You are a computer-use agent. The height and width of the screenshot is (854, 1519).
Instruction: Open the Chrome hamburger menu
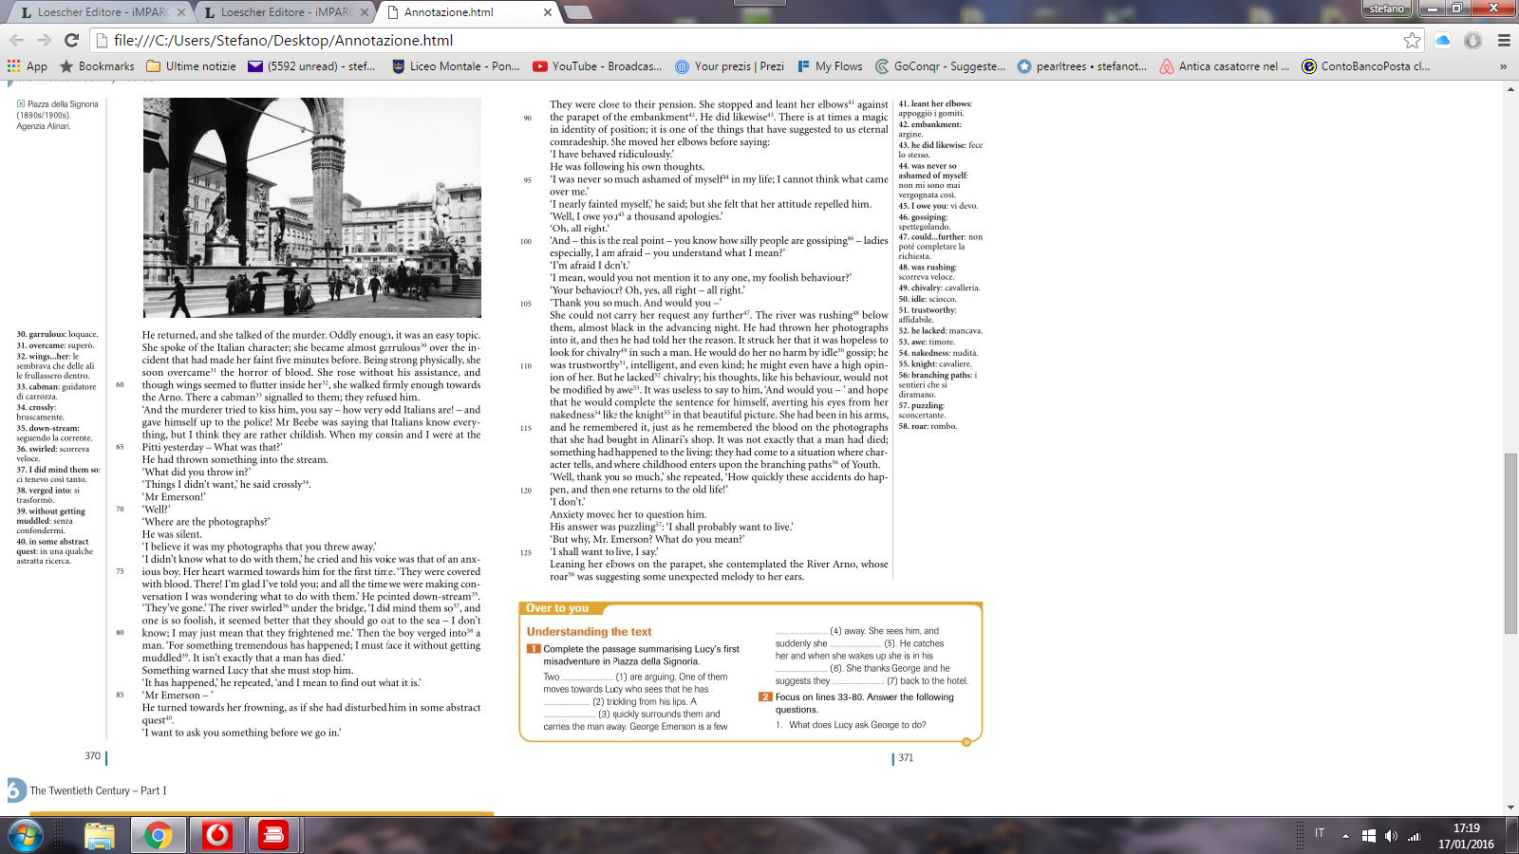(x=1504, y=40)
